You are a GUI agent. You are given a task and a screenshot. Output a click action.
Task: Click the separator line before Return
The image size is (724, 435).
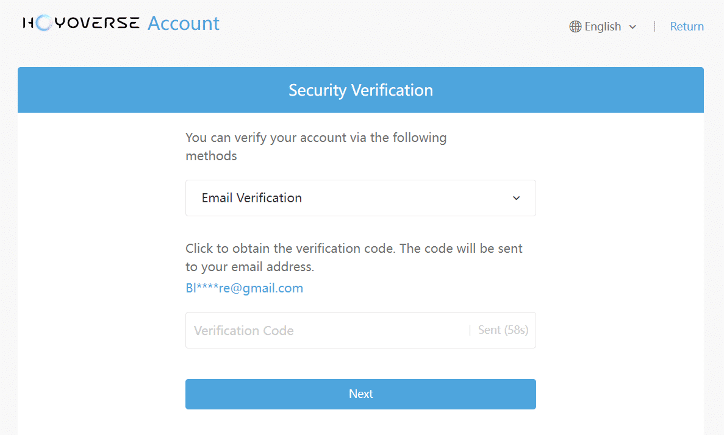654,27
